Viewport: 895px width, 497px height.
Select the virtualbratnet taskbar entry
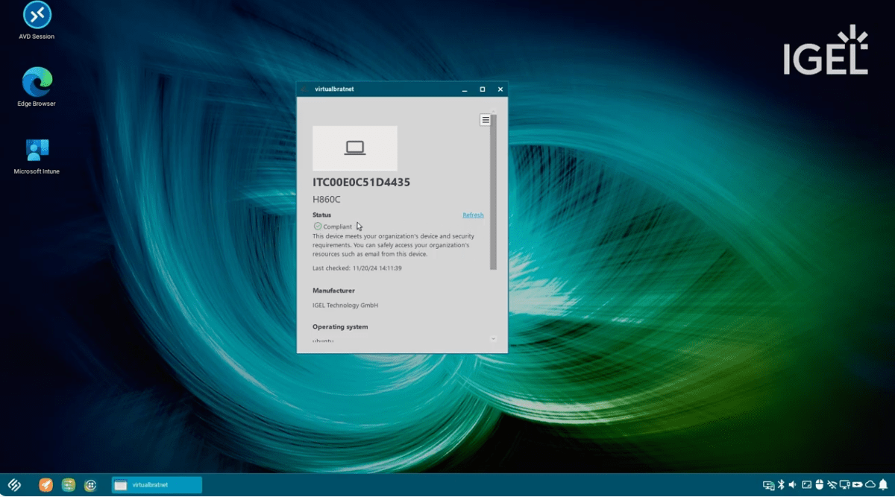coord(157,485)
